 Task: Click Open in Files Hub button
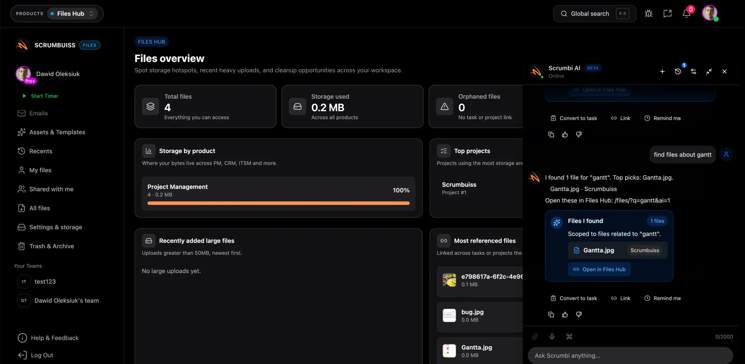(x=599, y=269)
